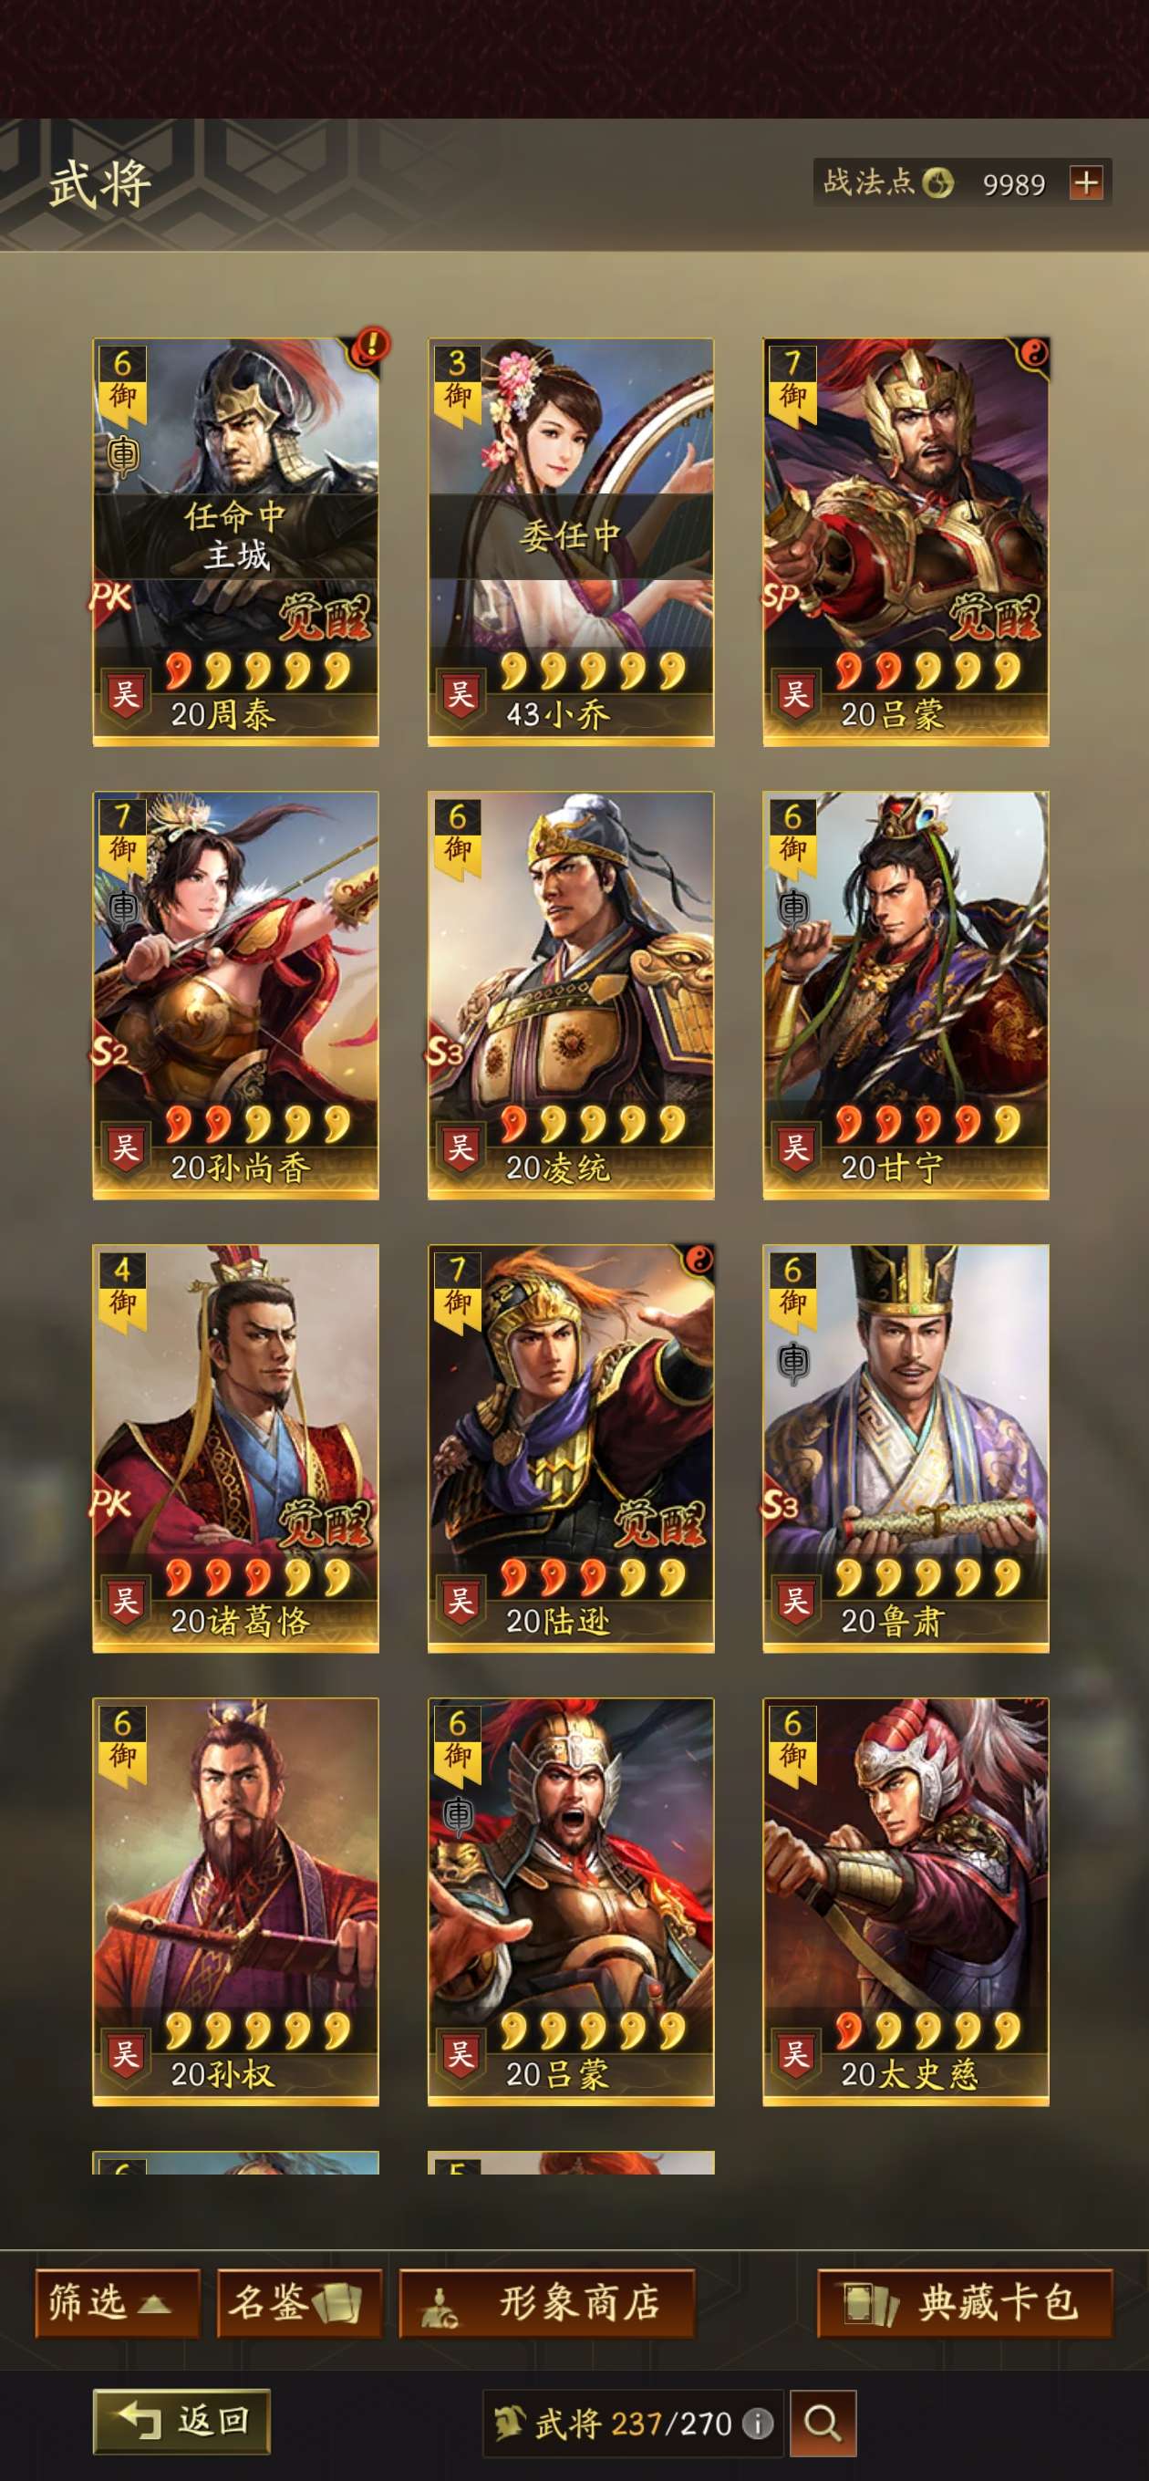Open the 名鉴 gallery
The image size is (1149, 2481).
click(298, 2303)
